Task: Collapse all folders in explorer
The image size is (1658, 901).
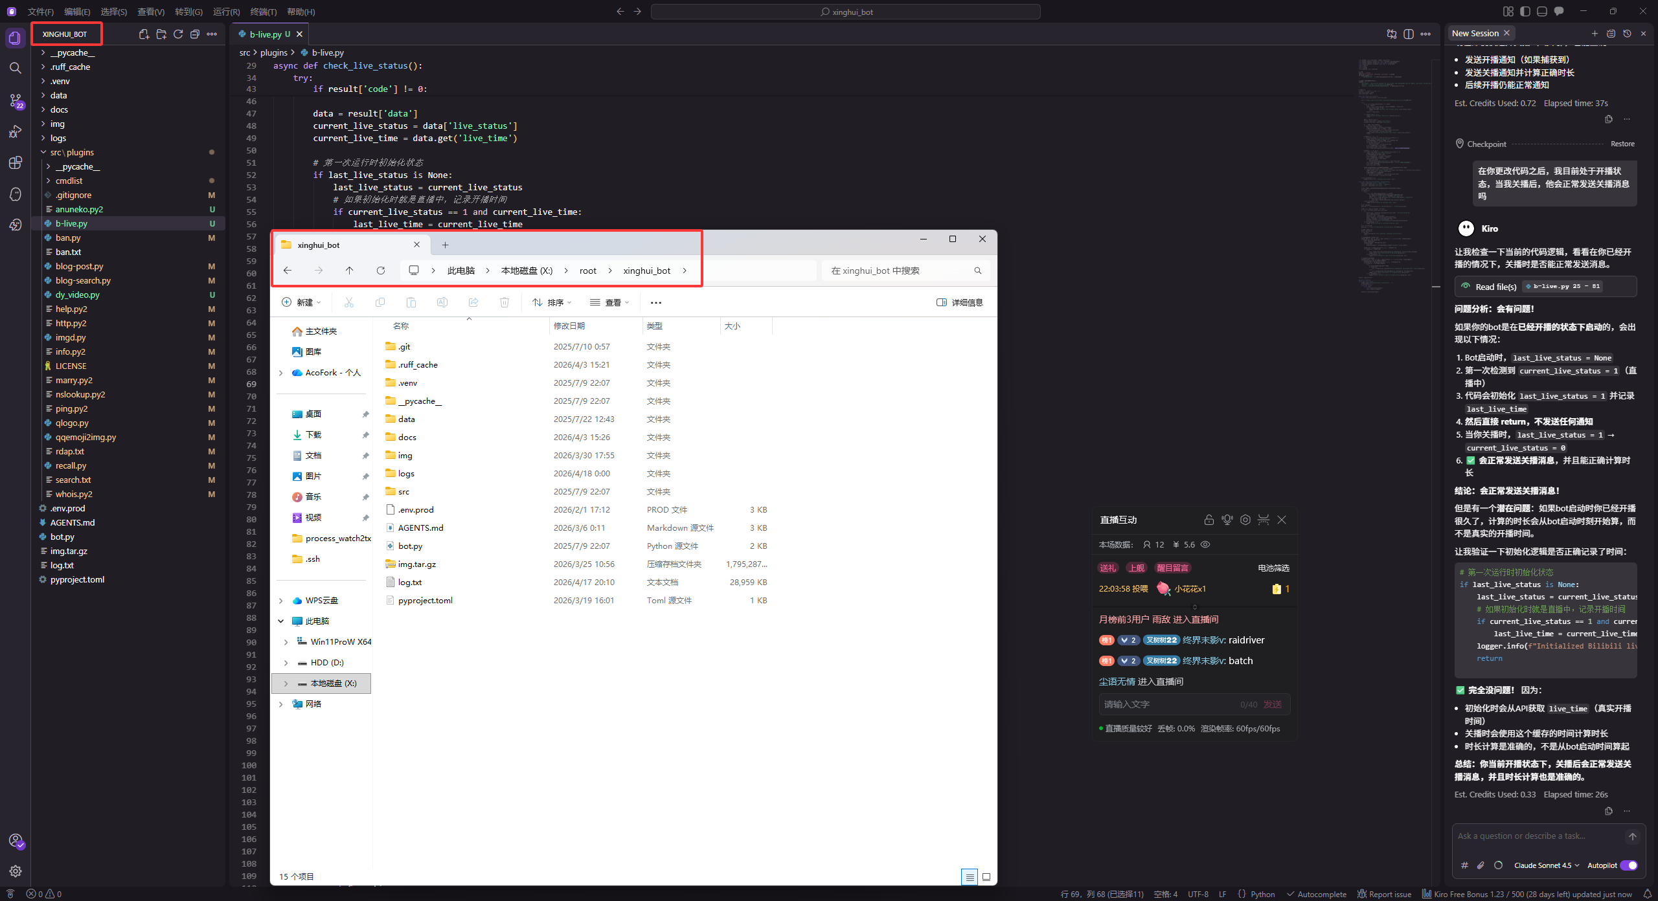Action: click(195, 34)
